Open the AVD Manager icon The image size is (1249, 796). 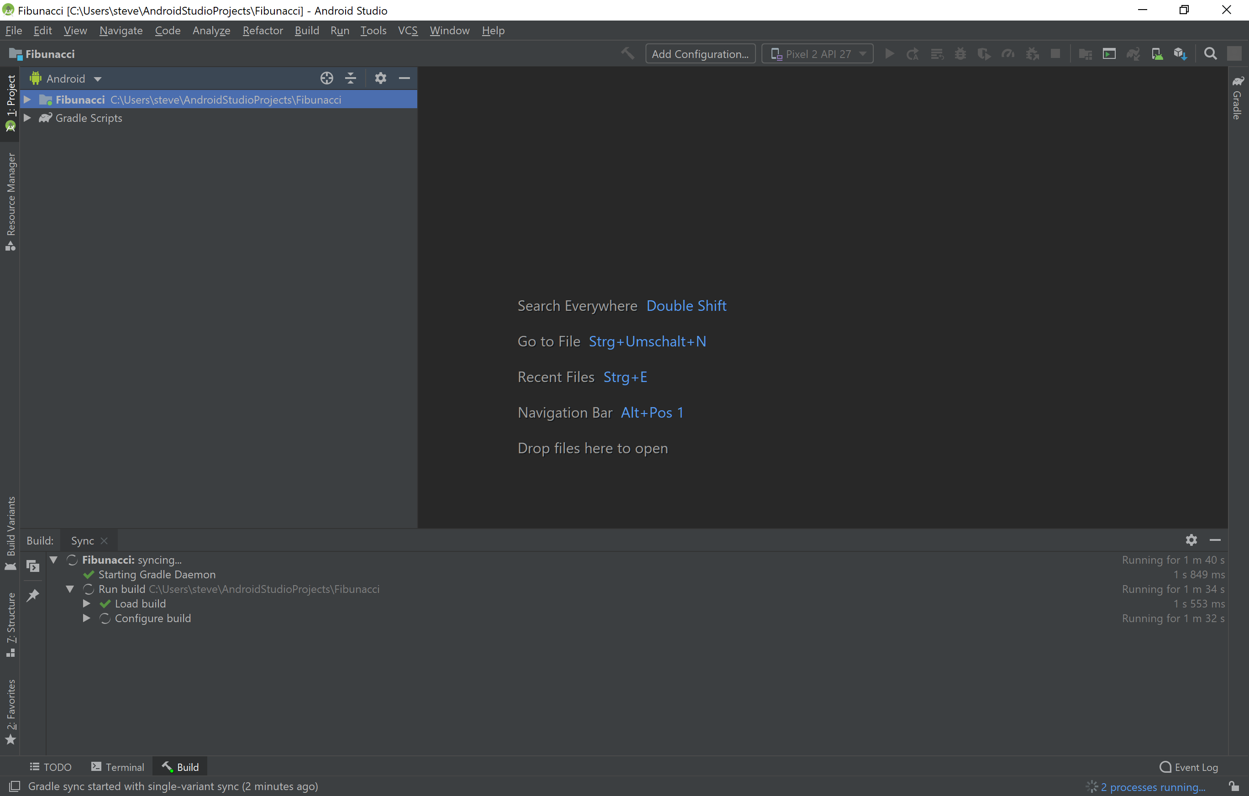tap(1156, 54)
